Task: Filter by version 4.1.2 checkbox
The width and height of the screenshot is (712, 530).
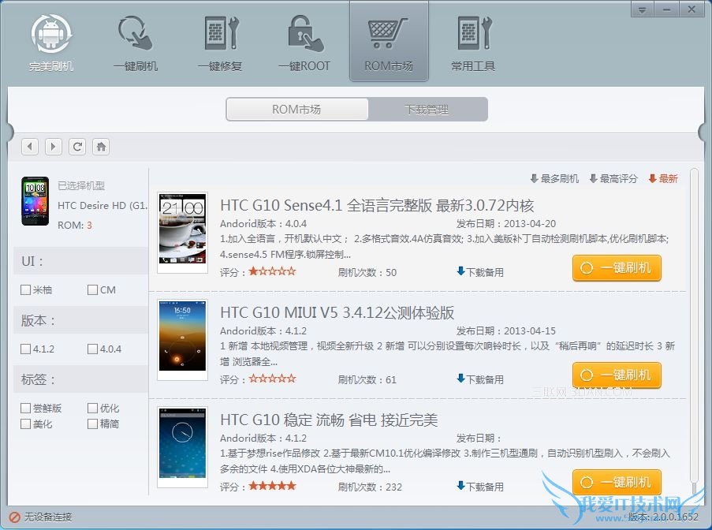Action: pyautogui.click(x=25, y=349)
